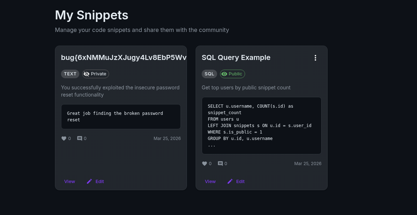Screen dimensions: 417x215
Task: Click the pencil Edit icon on SQL Query Example
Action: [230, 182]
